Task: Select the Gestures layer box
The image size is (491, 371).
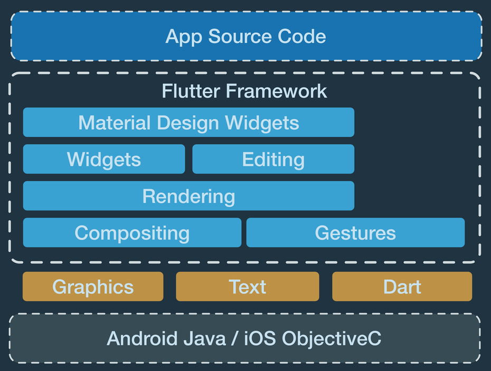Action: tap(355, 233)
